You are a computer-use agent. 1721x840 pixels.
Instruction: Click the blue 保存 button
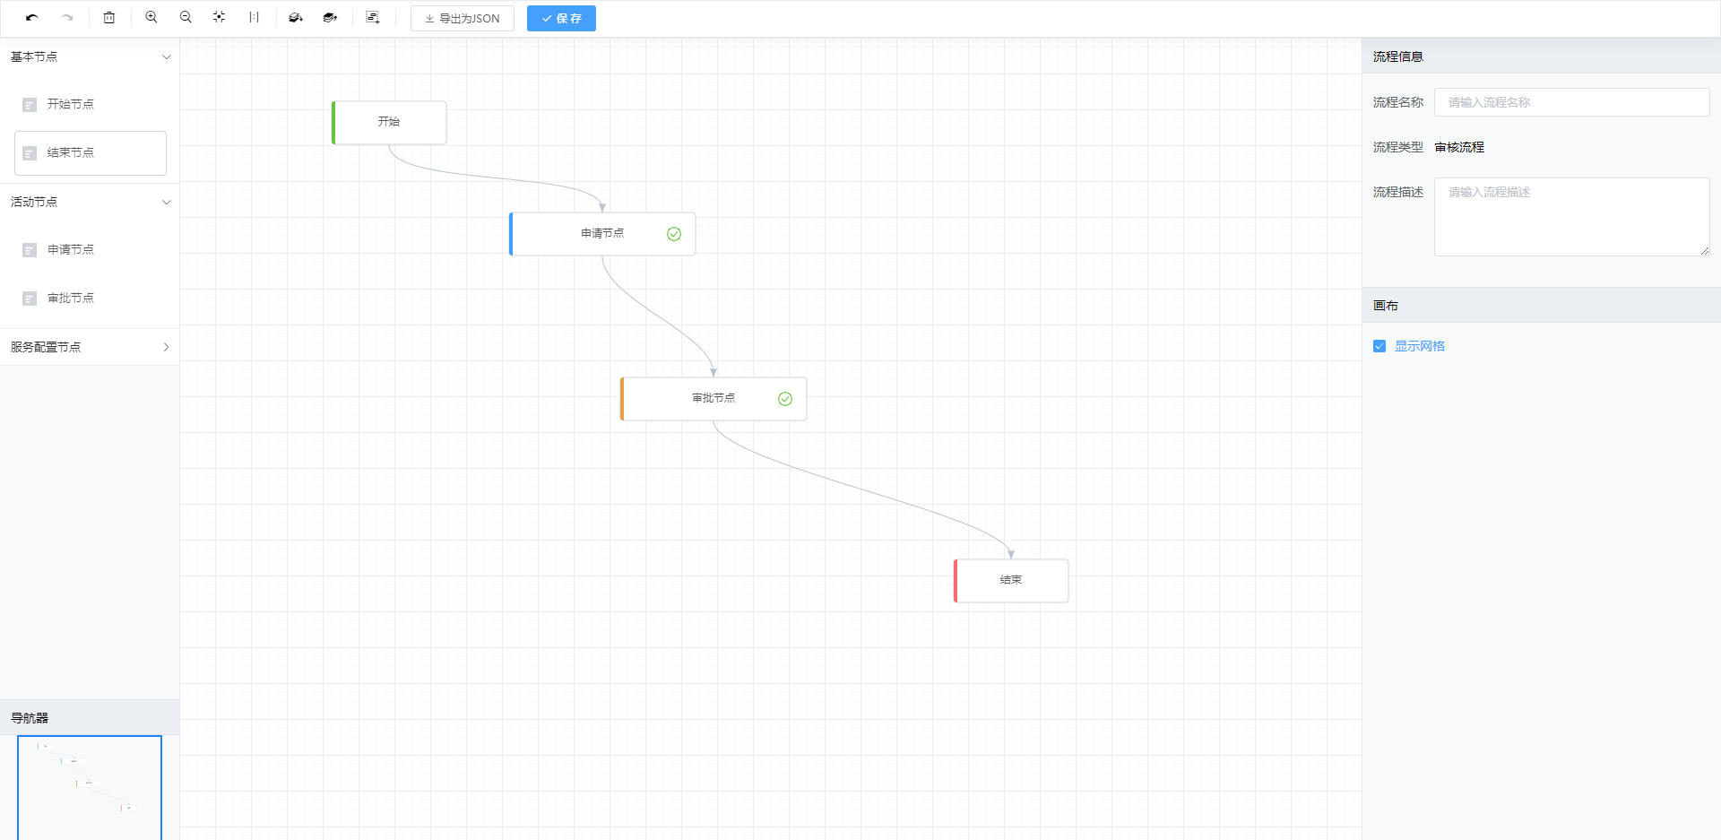coord(561,19)
